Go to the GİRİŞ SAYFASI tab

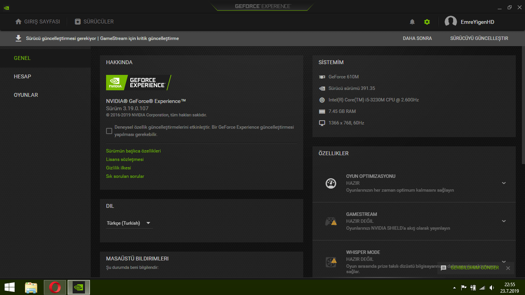click(x=38, y=22)
